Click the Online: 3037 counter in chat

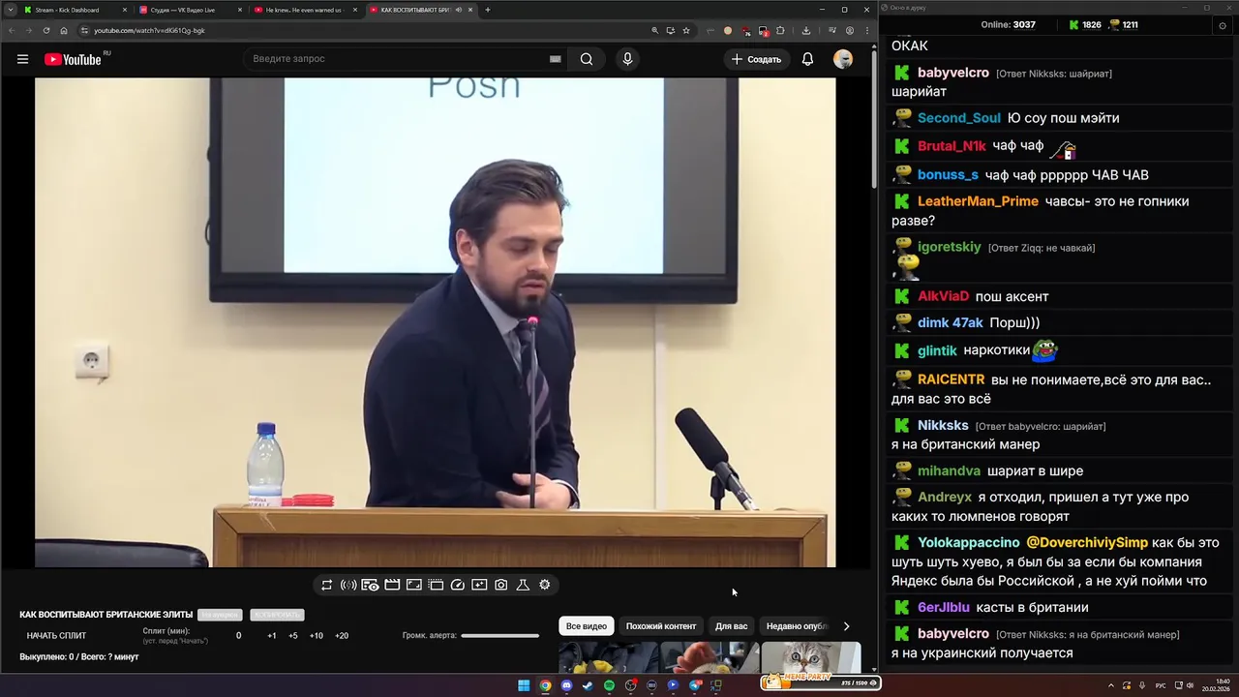(x=1008, y=24)
